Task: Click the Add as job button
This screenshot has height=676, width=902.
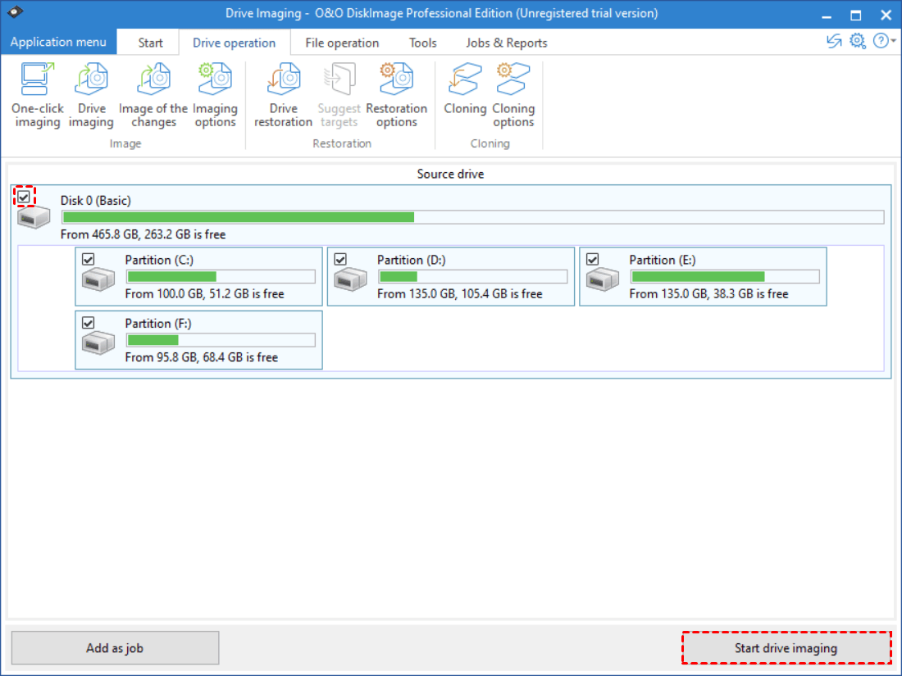Action: point(115,648)
